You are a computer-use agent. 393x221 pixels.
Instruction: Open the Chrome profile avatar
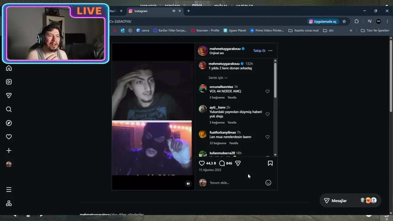[x=379, y=21]
